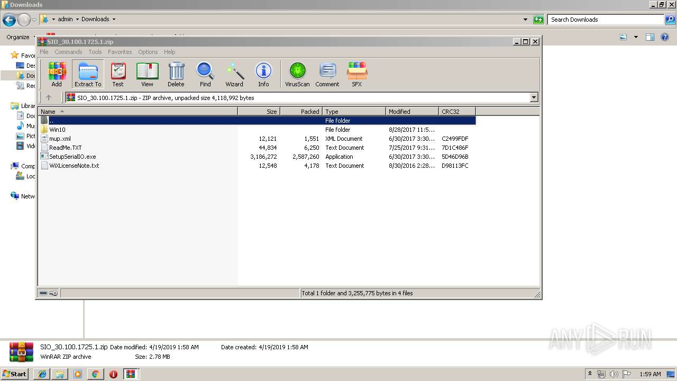Image resolution: width=677 pixels, height=381 pixels.
Task: Expand the Downloads breadcrumb dropdown arrow
Action: pos(114,20)
